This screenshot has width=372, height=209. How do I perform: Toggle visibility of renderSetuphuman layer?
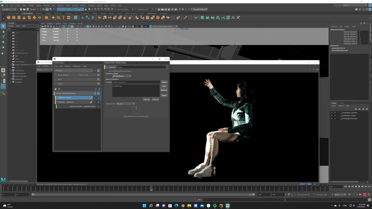coord(95,93)
